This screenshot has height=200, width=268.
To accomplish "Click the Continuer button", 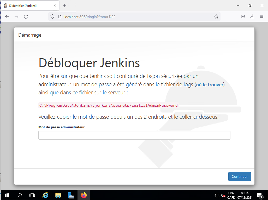I will 240,176.
